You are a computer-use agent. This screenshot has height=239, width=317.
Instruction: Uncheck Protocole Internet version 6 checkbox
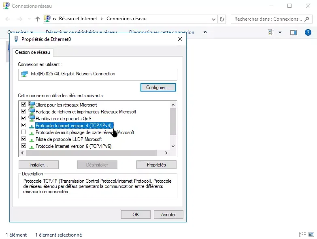[x=23, y=146]
